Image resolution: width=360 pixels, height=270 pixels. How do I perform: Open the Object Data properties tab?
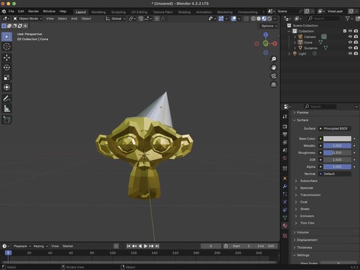(285, 218)
